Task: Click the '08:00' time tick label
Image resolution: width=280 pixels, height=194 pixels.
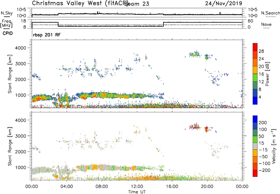Action: [x=102, y=187]
